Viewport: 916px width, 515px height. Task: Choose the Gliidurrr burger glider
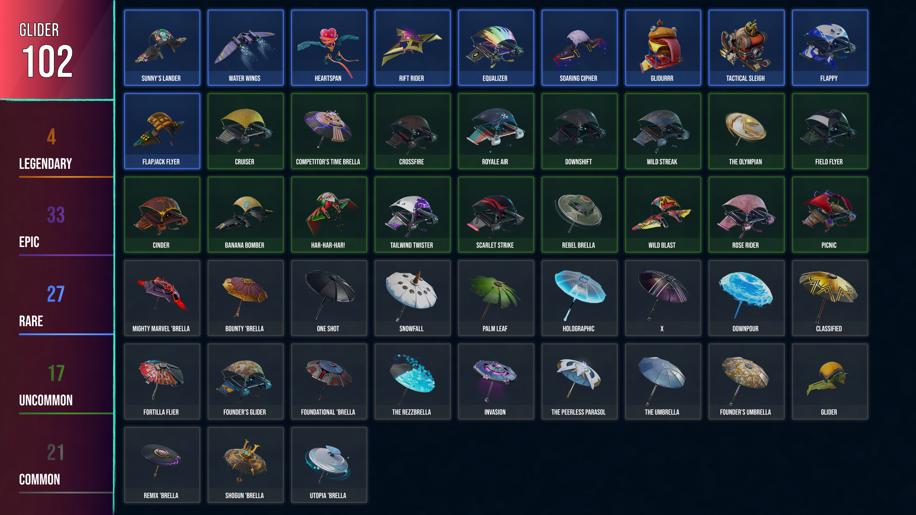(663, 48)
